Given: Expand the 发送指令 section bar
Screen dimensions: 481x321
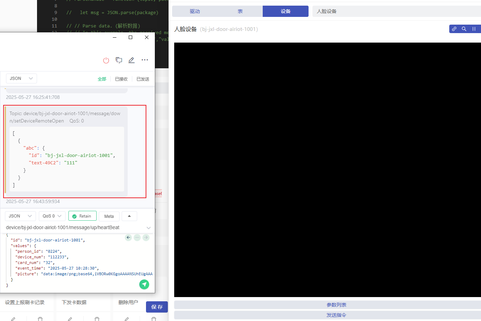Looking at the screenshot, I should click(x=328, y=315).
